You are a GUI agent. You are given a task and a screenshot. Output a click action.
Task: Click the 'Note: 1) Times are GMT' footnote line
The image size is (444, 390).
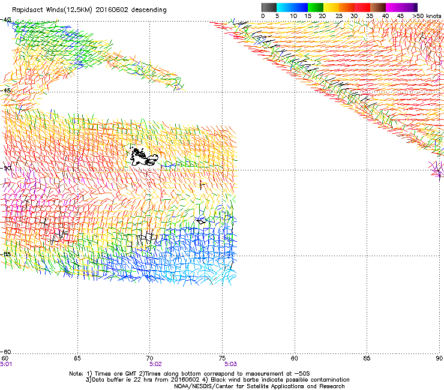(x=190, y=374)
